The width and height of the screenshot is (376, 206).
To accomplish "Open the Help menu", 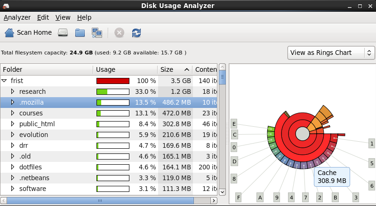I will point(84,17).
